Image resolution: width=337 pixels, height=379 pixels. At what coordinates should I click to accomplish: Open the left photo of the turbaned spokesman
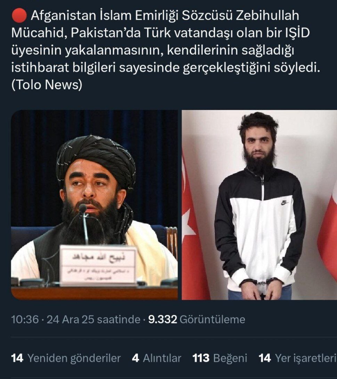(94, 205)
